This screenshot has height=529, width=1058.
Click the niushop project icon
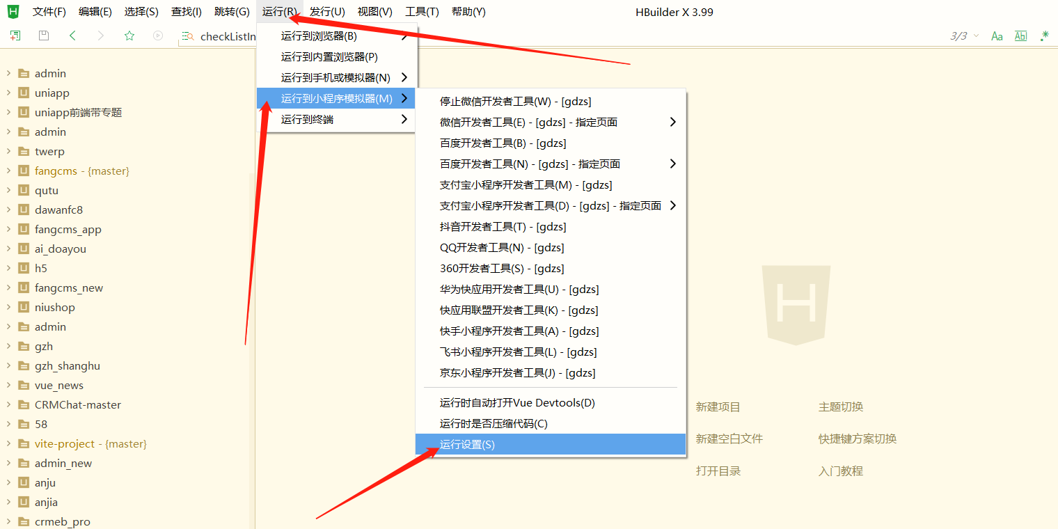(24, 307)
